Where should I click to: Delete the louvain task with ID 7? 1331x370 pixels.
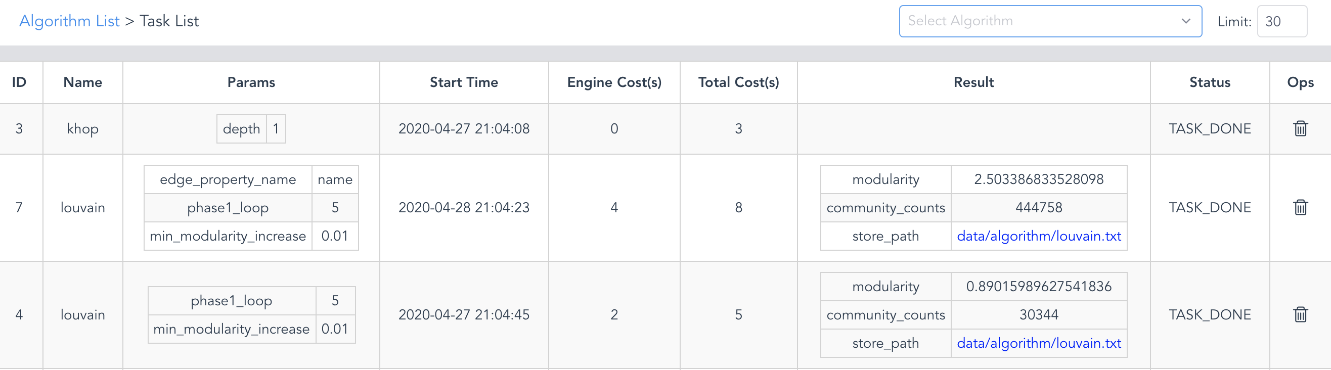coord(1300,207)
